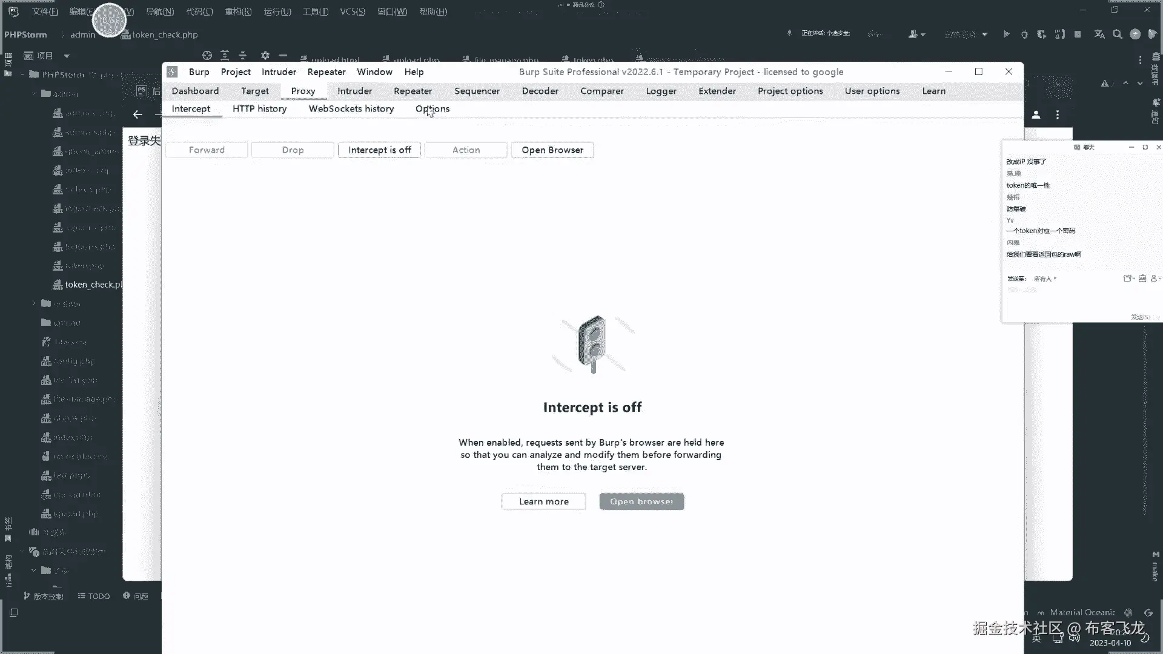Click the PhpStorm run (play) icon
Screen dimensions: 1163x654
[x=1006, y=34]
